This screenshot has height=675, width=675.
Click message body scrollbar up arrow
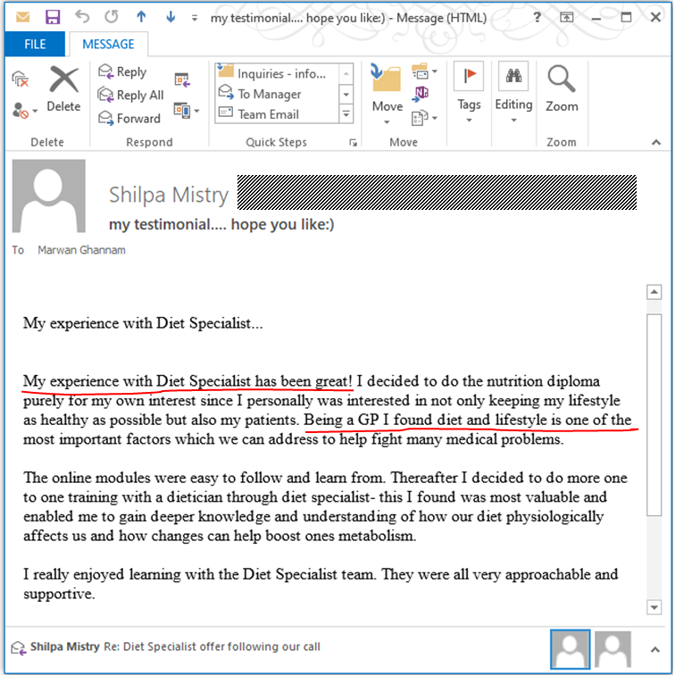(x=654, y=292)
